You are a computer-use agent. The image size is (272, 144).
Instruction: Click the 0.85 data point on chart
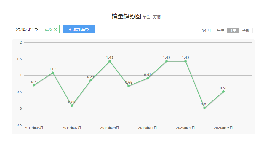click(91, 80)
